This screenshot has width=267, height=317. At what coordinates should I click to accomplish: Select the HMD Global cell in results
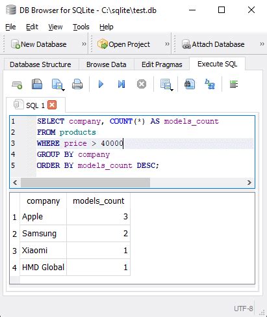(43, 268)
